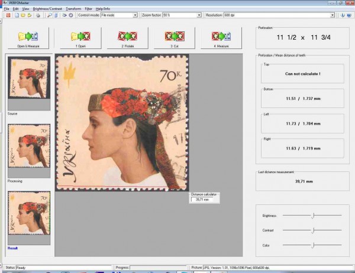Click the 4 Measure step button

click(x=221, y=38)
